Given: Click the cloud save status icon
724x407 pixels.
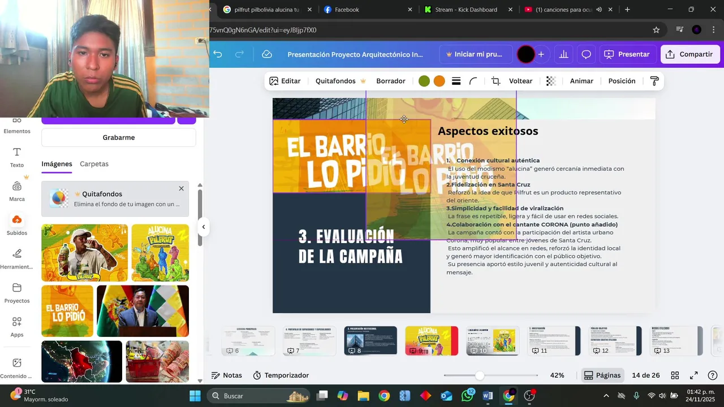Looking at the screenshot, I should point(267,54).
